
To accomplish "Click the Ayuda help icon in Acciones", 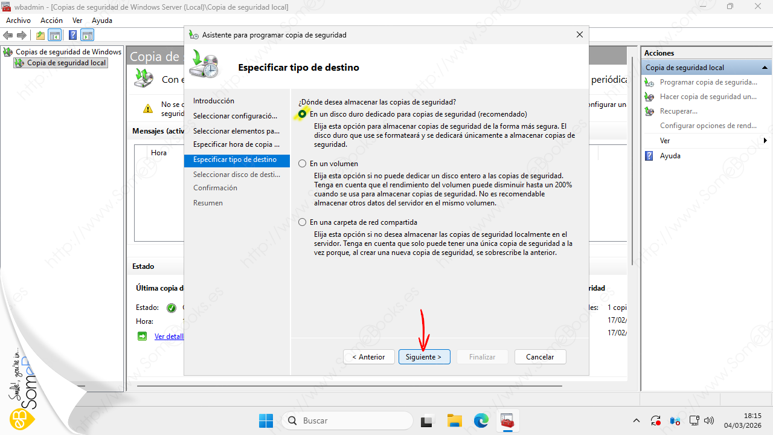I will [x=650, y=156].
